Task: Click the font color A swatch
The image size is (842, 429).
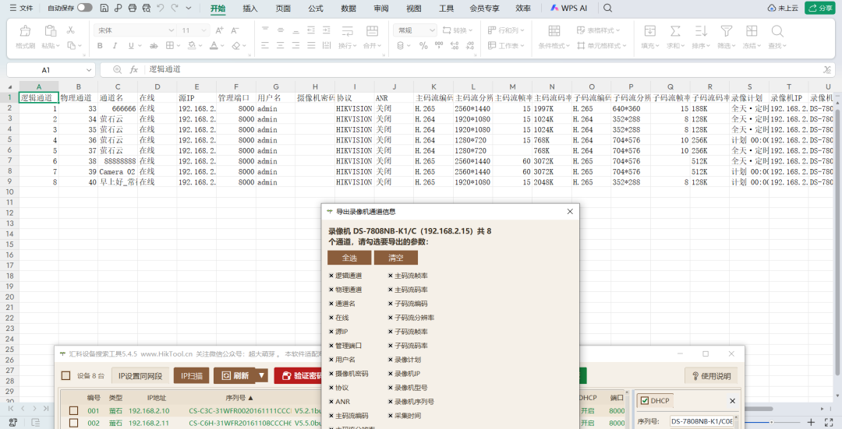Action: point(214,46)
